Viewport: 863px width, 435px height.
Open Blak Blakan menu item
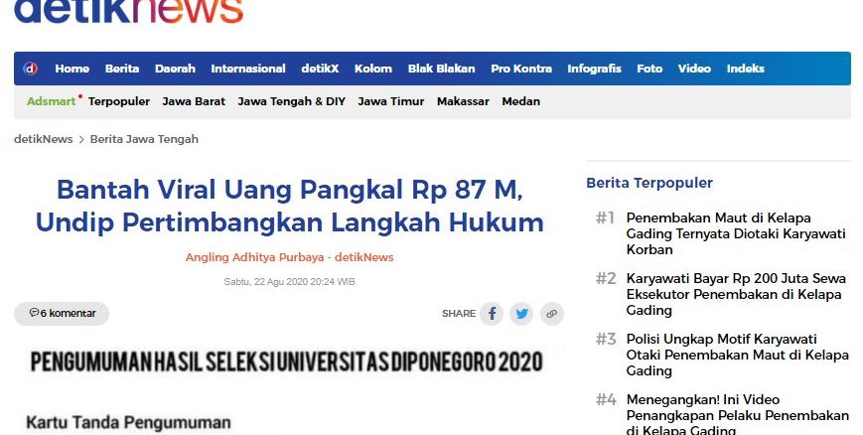[441, 69]
